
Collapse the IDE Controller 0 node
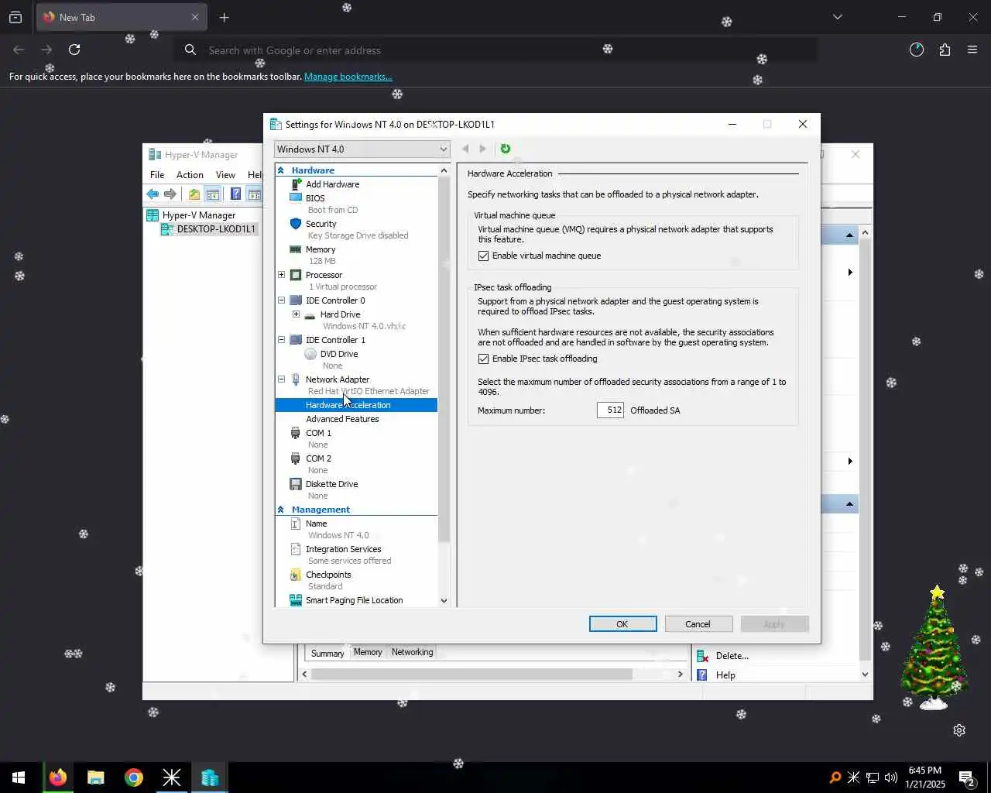(281, 300)
